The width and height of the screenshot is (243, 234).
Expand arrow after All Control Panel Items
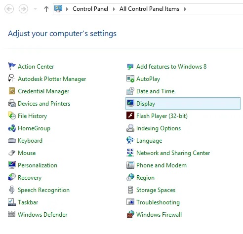point(185,9)
